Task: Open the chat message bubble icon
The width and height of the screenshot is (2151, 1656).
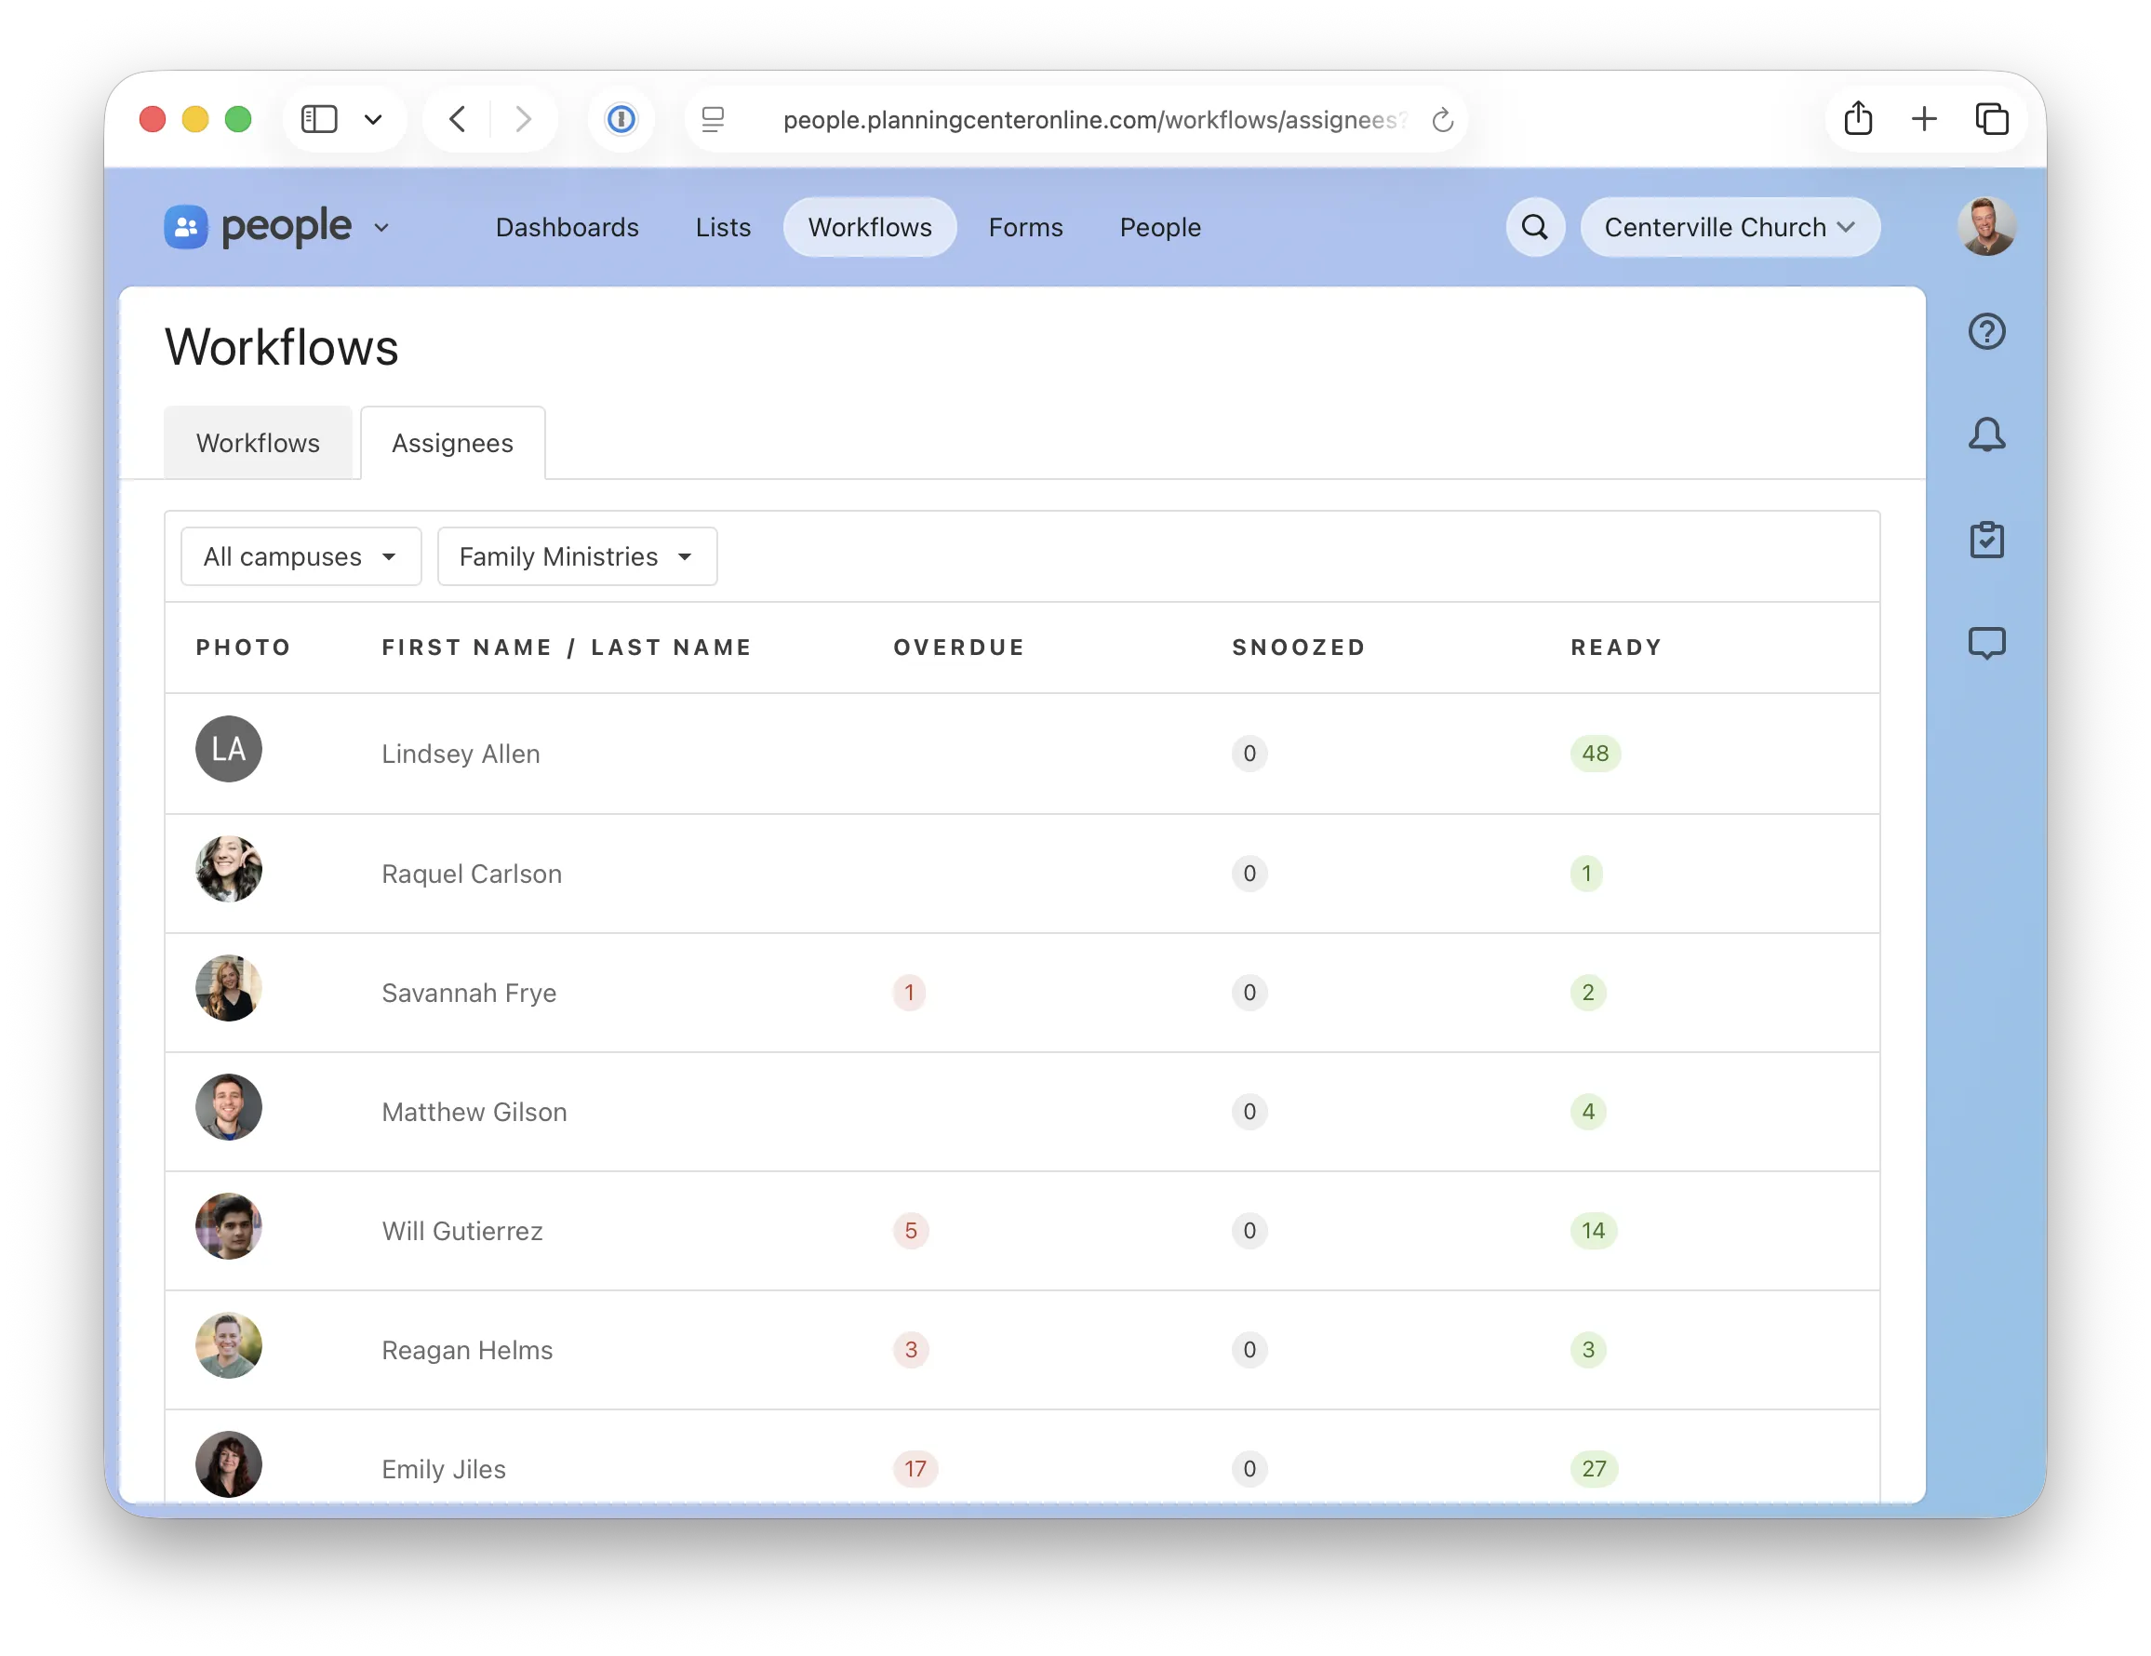Action: pos(1985,643)
